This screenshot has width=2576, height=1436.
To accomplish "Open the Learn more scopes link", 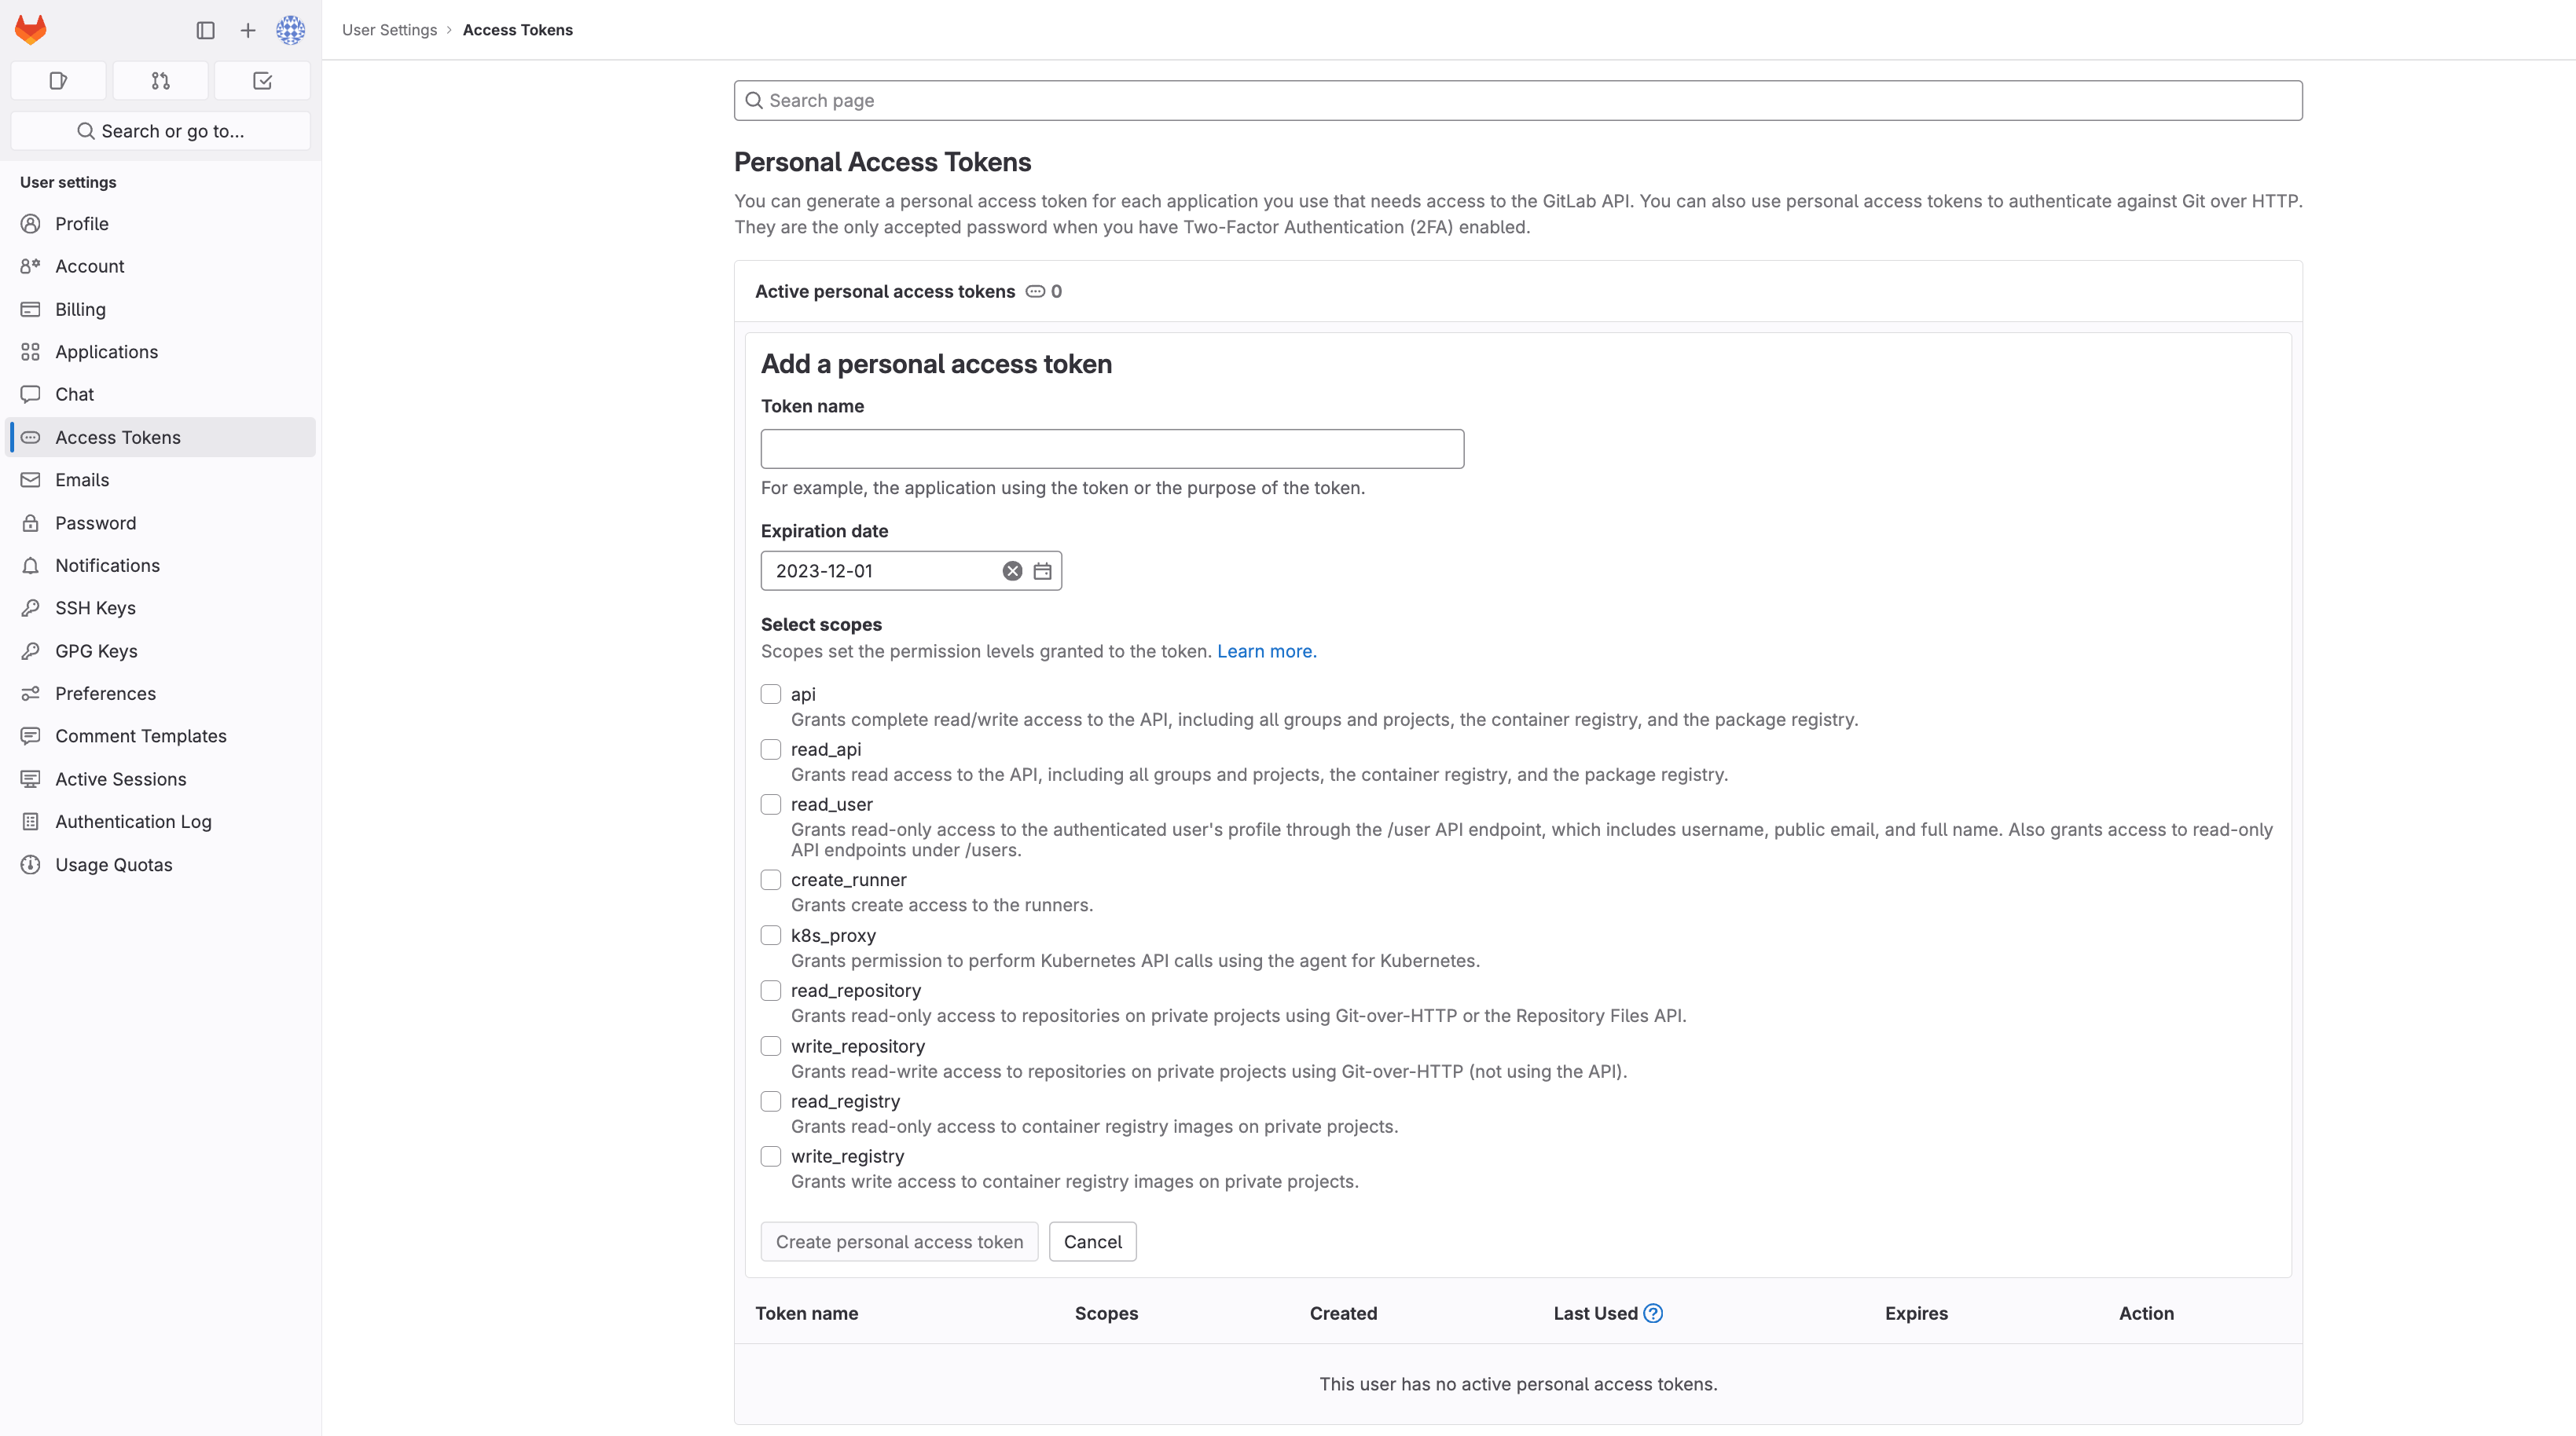I will tap(1266, 650).
